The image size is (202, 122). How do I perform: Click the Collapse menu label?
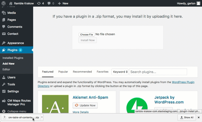pos(17,111)
